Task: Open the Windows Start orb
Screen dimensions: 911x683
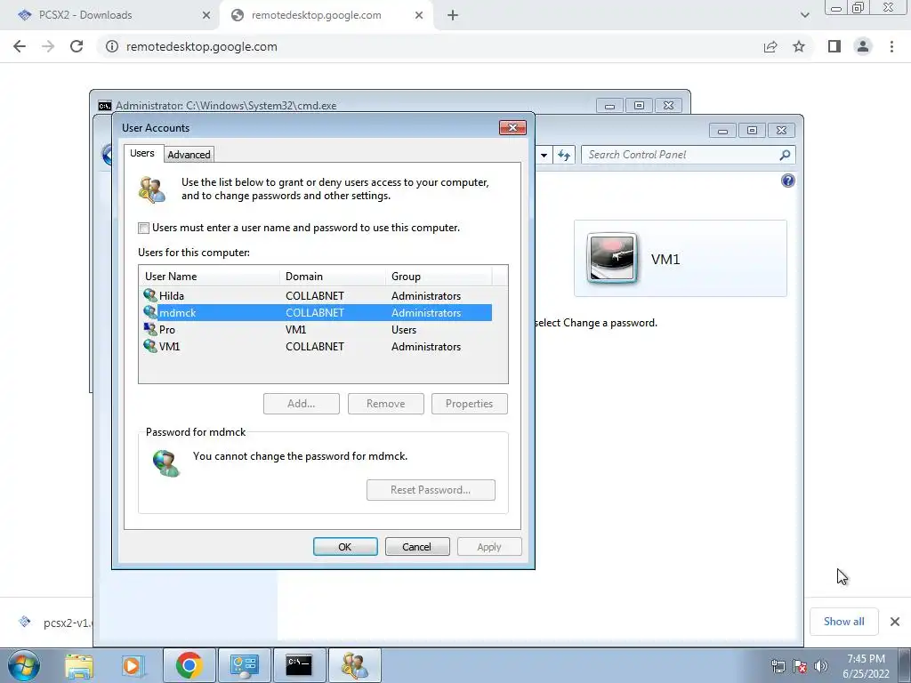Action: [x=24, y=665]
